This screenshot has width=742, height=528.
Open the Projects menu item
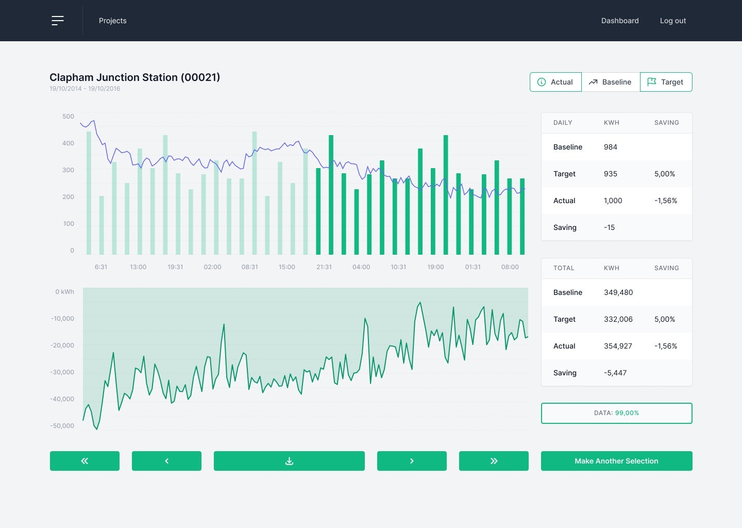[x=112, y=21]
